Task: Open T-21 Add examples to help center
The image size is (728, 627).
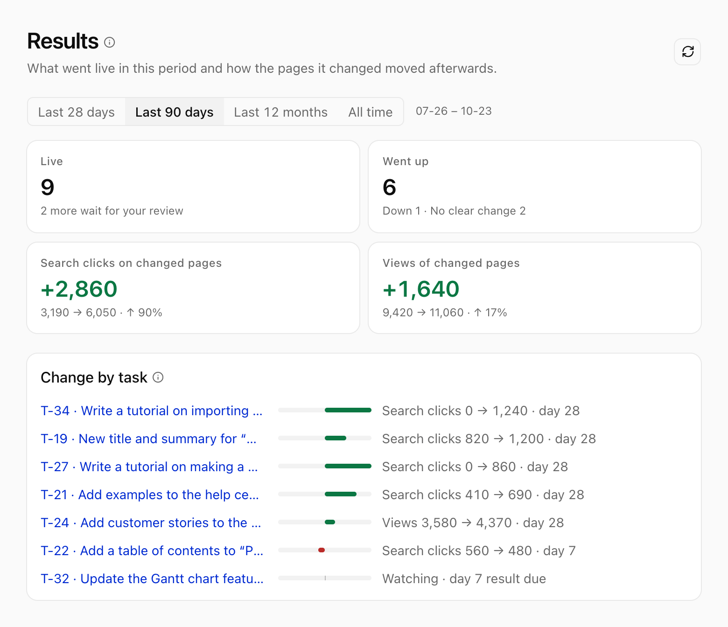Action: (150, 495)
